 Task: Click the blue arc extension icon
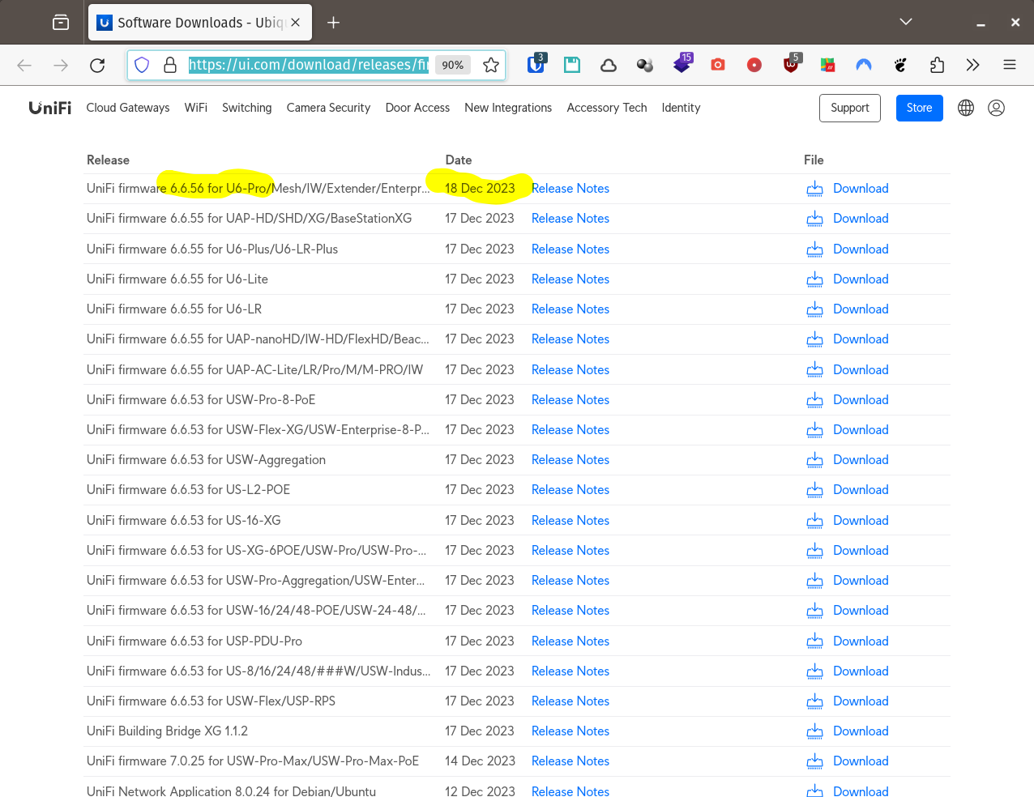tap(864, 65)
